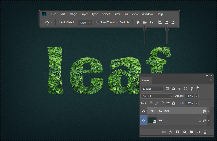
Task: Click the lock all padlock icon
Action: 174,103
